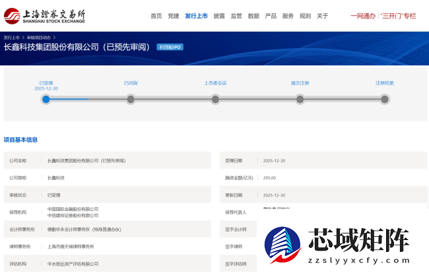Click the 已受理 stage label
Screen dimensions: 429x275
[46, 83]
